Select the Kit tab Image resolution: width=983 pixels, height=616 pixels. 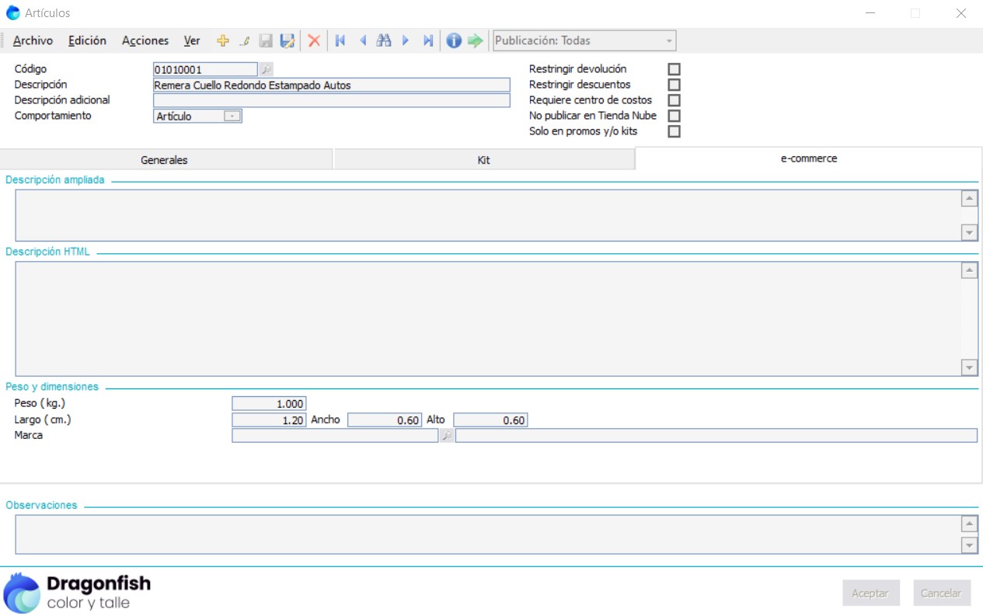tap(483, 160)
